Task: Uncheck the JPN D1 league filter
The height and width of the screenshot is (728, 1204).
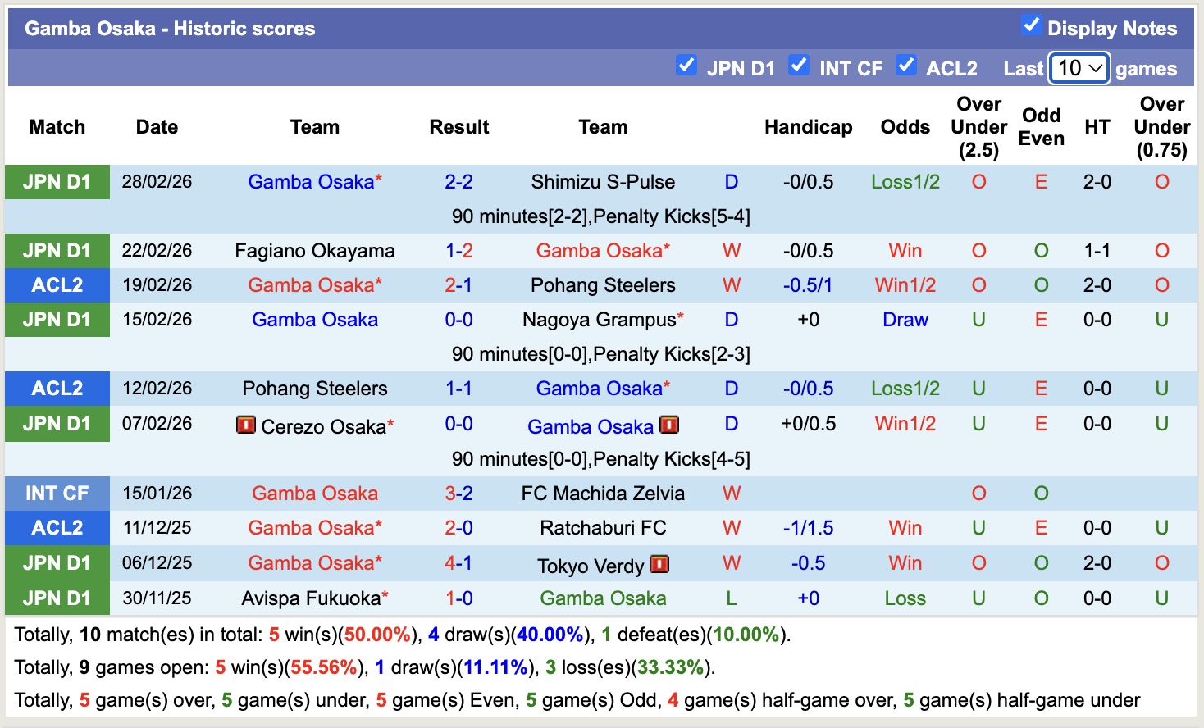Action: 686,66
